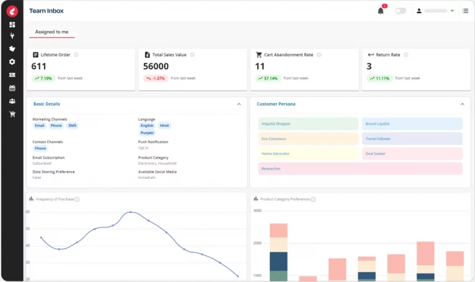The width and height of the screenshot is (475, 282).
Task: Click the Subscribed email subscription value
Action: [x=42, y=164]
